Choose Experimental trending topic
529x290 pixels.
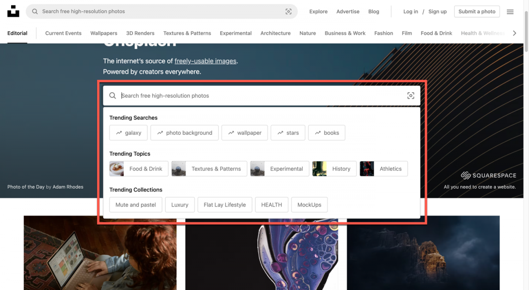pos(280,169)
